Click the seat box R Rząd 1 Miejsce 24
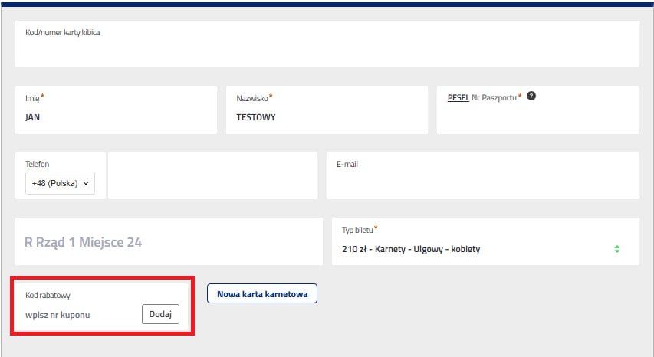Image resolution: width=654 pixels, height=357 pixels. (169, 242)
